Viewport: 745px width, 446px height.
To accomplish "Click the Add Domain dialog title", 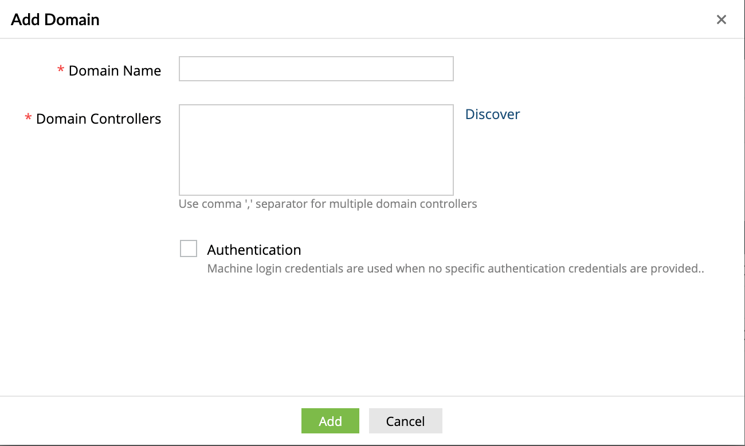I will pyautogui.click(x=55, y=19).
